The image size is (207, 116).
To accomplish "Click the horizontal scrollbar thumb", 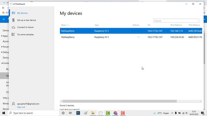I will (x=119, y=101).
